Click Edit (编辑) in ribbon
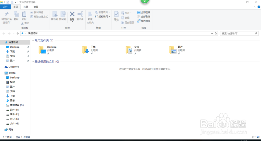Screen dimensions: 261x141 pos(125,18)
